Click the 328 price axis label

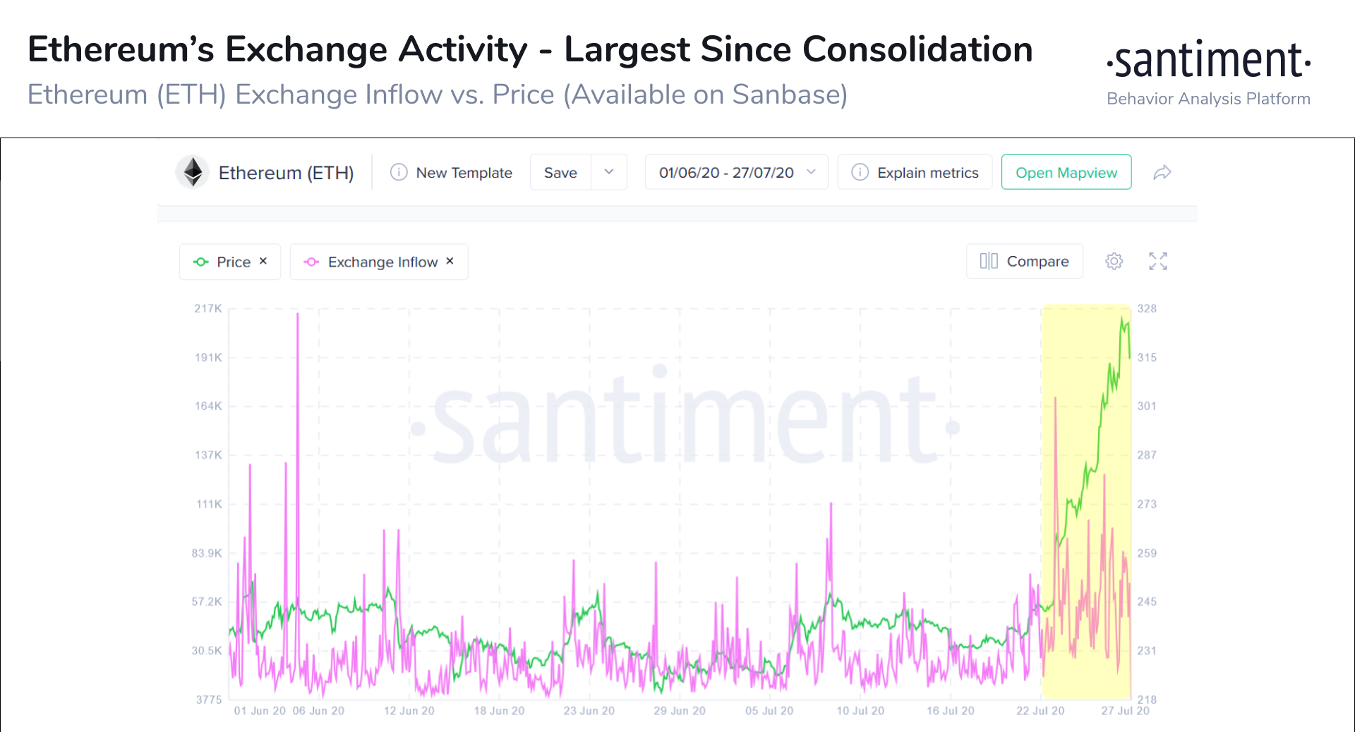1147,308
